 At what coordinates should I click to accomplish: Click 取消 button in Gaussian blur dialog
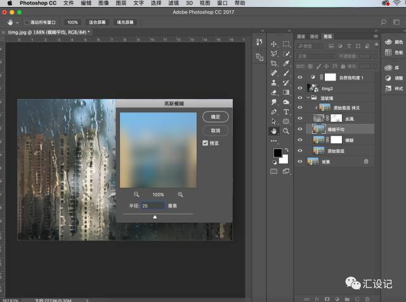(x=215, y=130)
